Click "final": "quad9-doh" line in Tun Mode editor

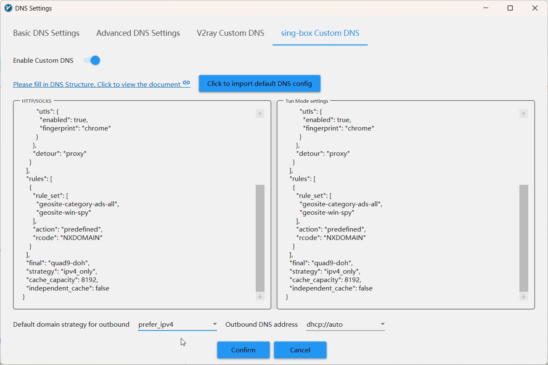tap(321, 263)
